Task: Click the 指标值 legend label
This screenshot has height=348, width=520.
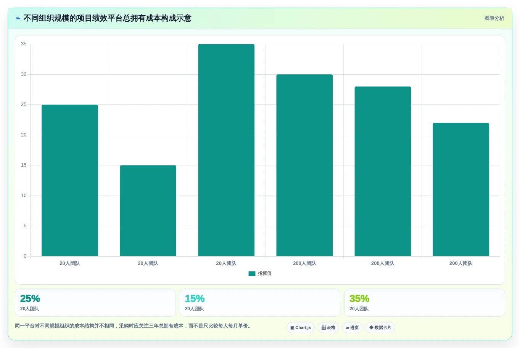Action: (x=264, y=274)
